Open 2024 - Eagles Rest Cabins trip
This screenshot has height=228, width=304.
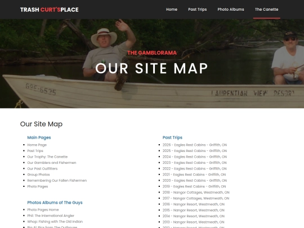[195, 157]
